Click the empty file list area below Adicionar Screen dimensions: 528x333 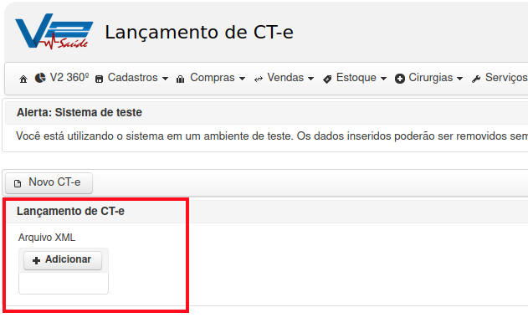coord(64,283)
